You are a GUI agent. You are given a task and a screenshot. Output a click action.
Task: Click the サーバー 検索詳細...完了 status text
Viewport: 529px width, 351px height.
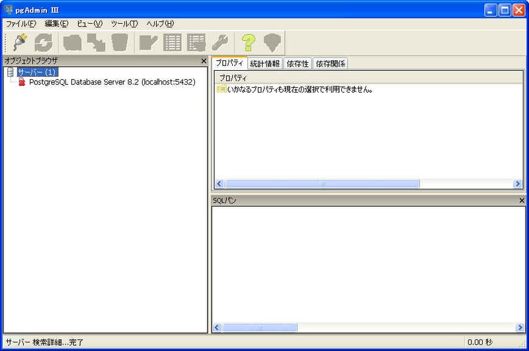[44, 342]
